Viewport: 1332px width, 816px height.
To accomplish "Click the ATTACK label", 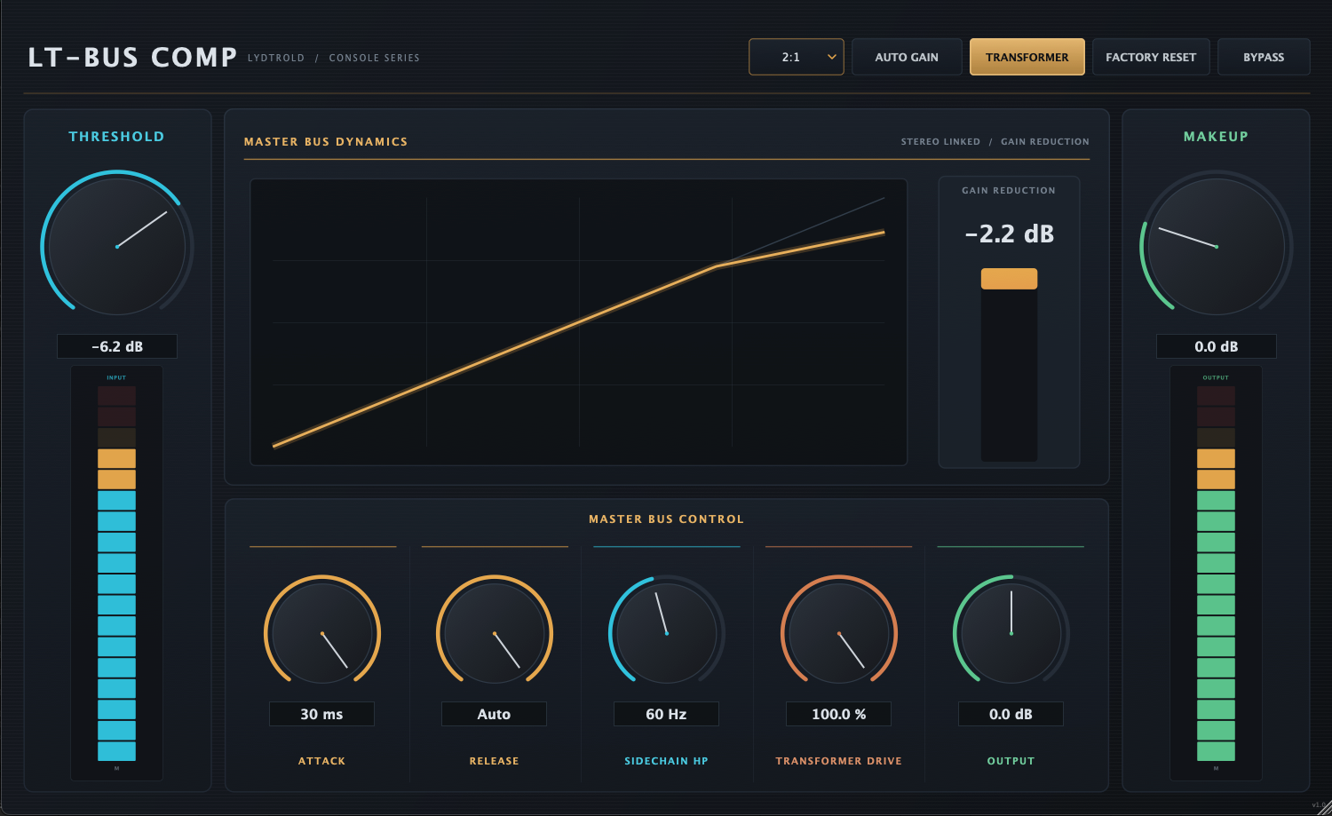I will [321, 761].
